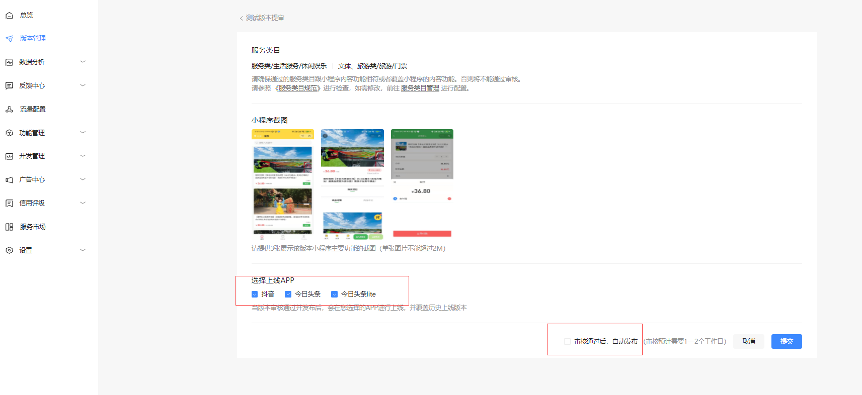
Task: Click the 广告中心 megaphone icon
Action: (9, 180)
